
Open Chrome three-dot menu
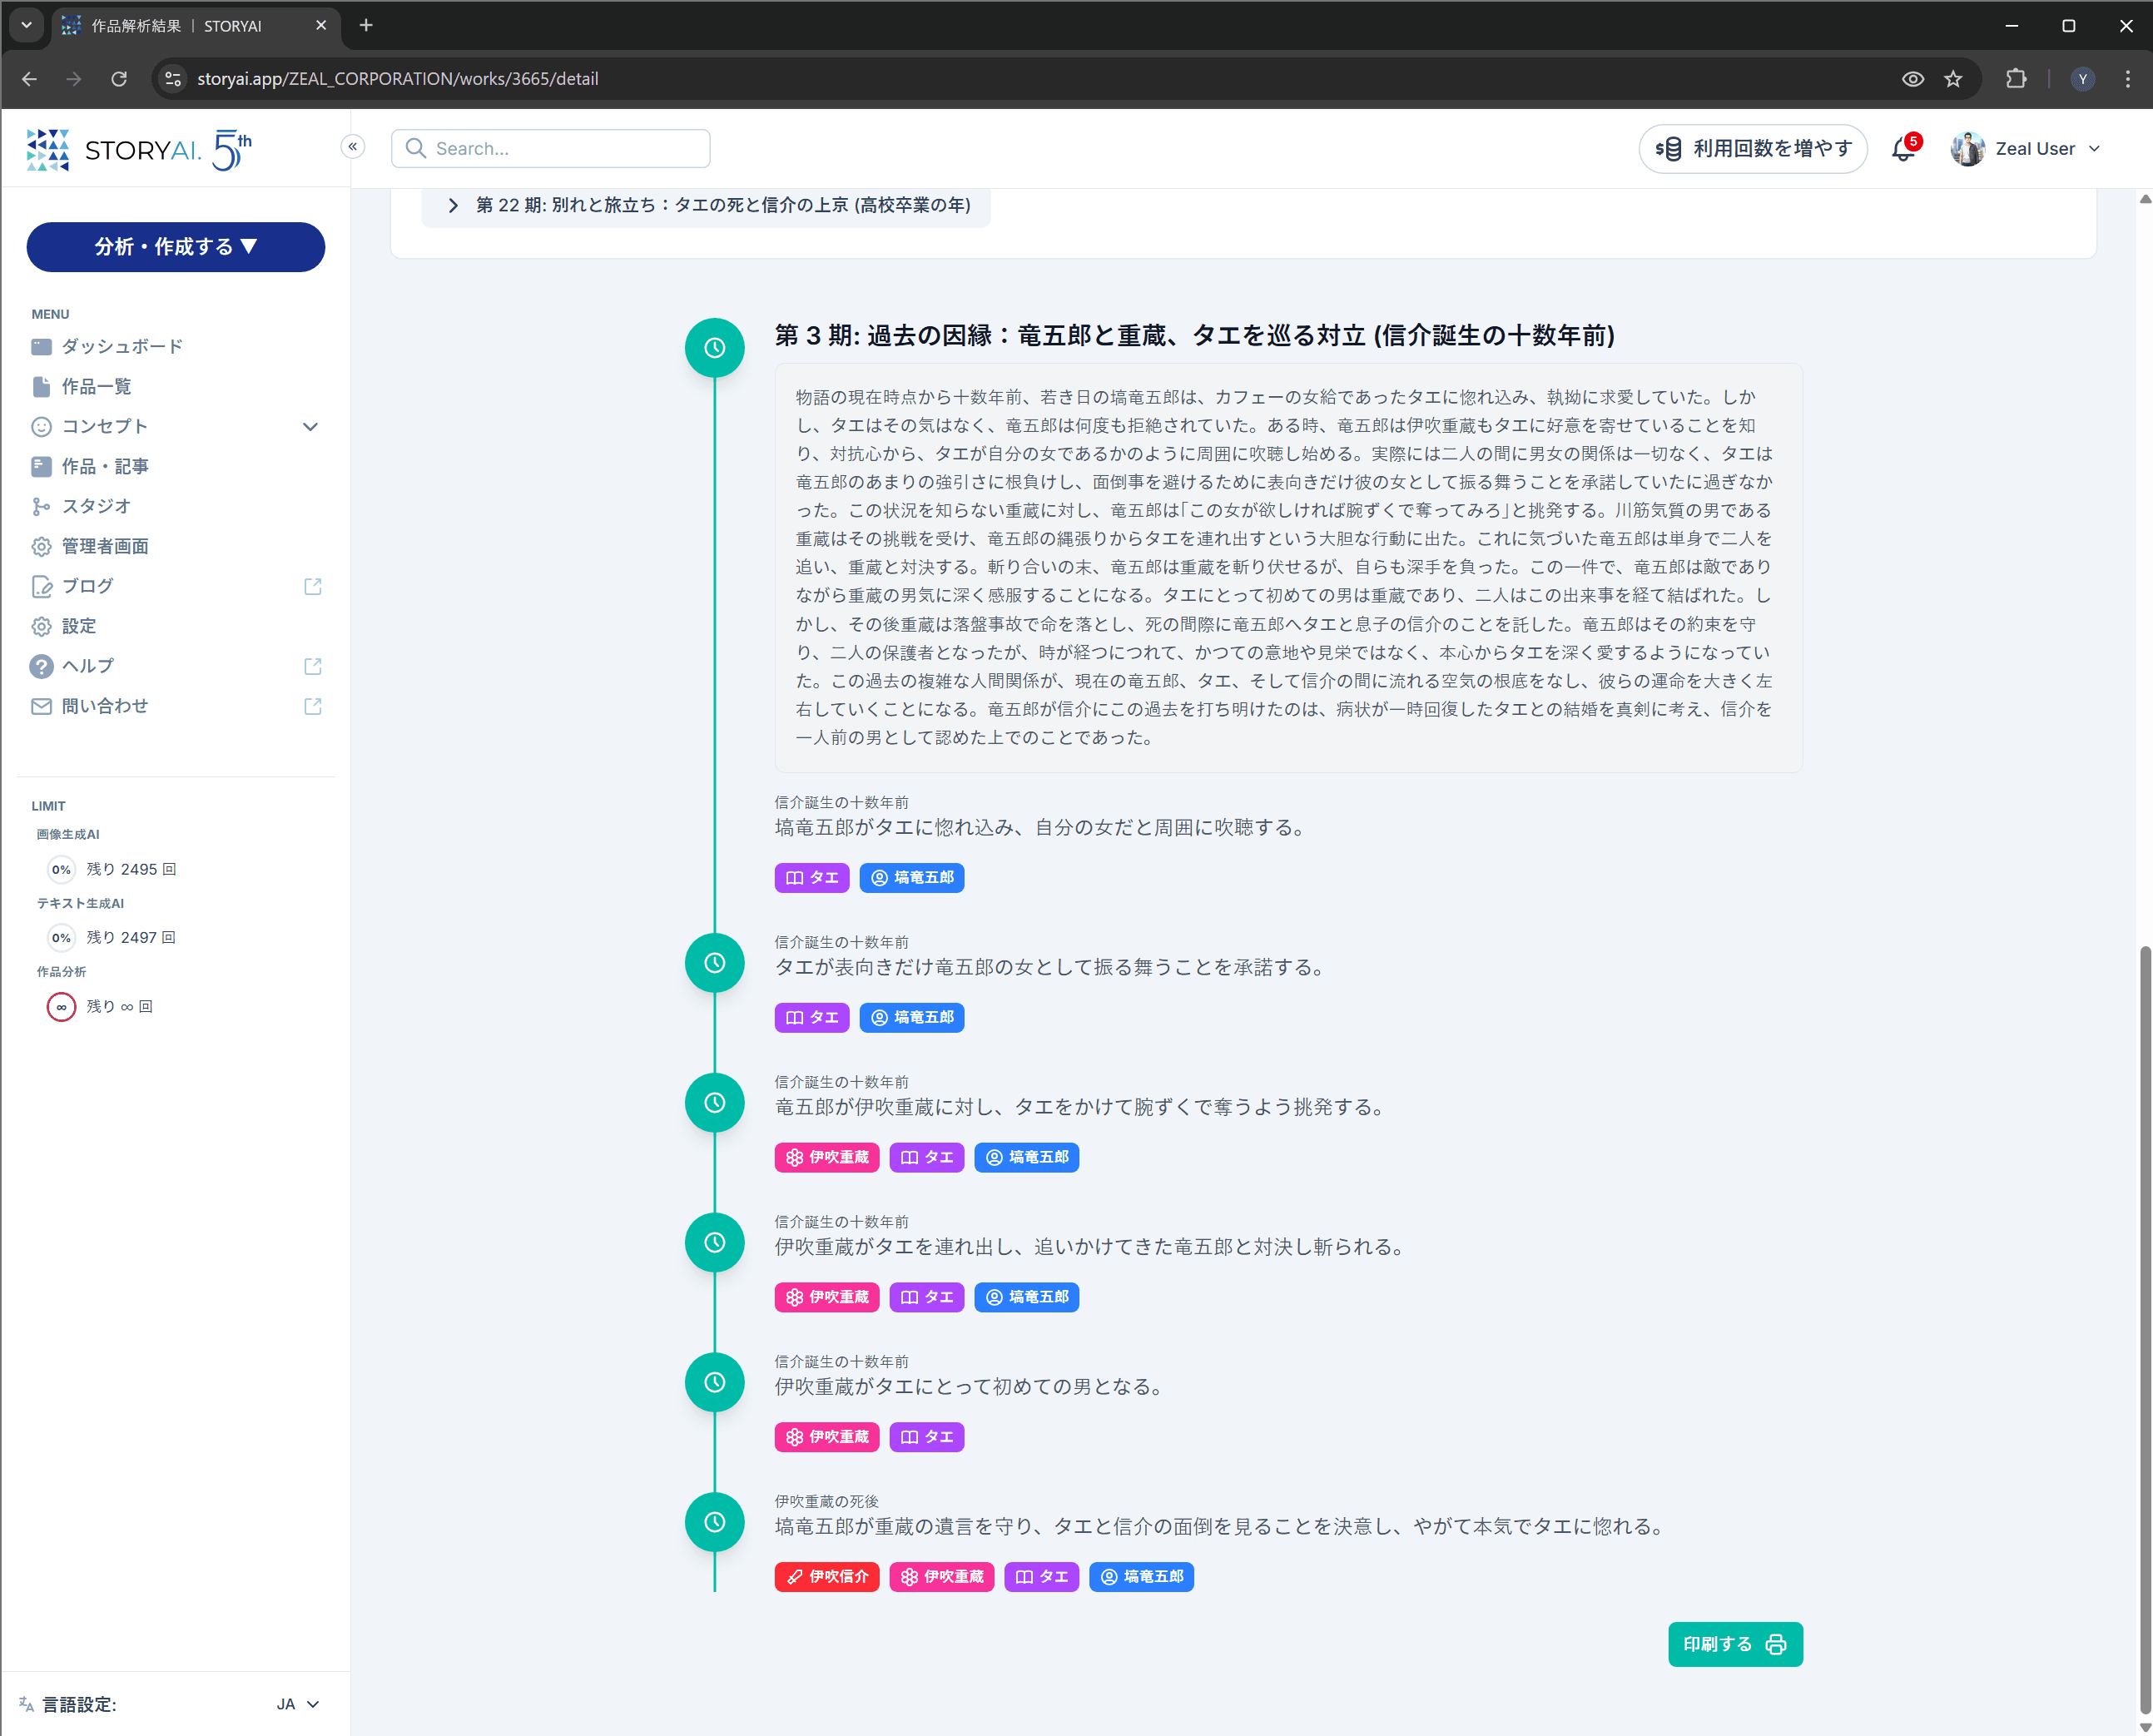click(2127, 79)
